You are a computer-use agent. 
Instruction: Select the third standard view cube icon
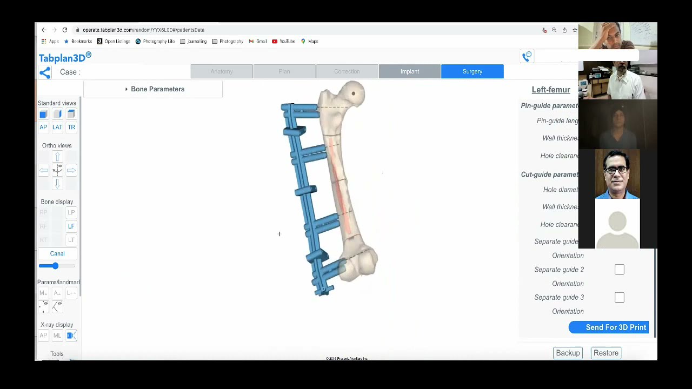pos(71,114)
